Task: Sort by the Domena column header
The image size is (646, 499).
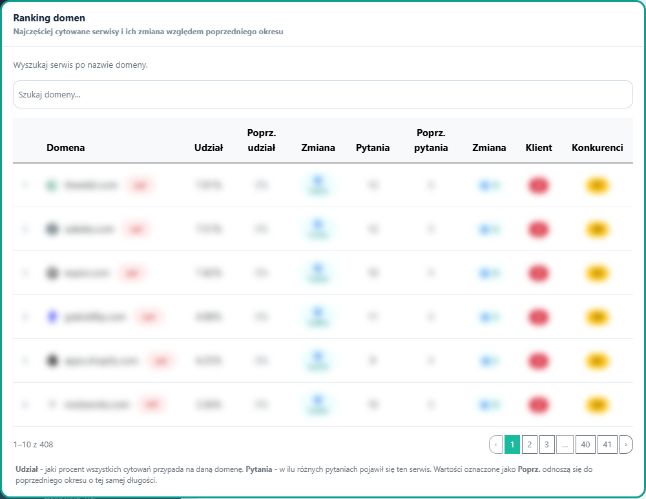Action: tap(65, 148)
